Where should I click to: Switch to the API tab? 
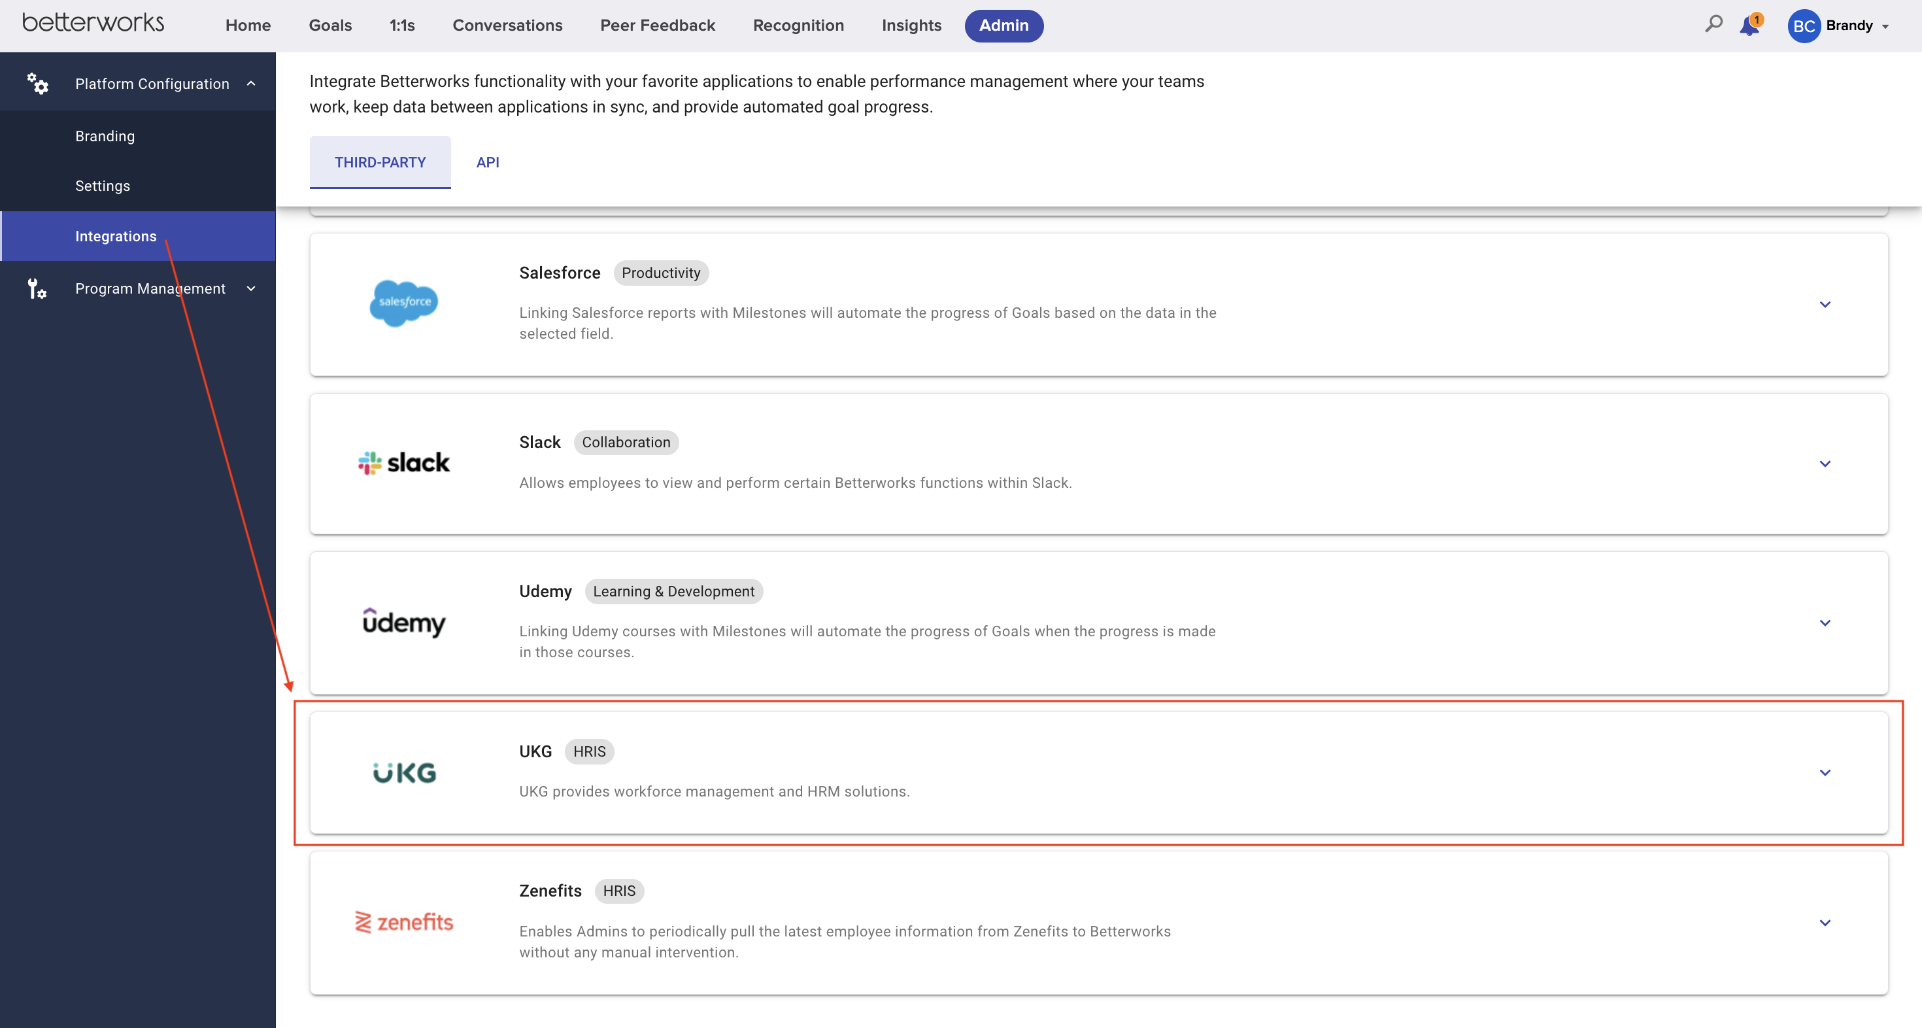(487, 162)
